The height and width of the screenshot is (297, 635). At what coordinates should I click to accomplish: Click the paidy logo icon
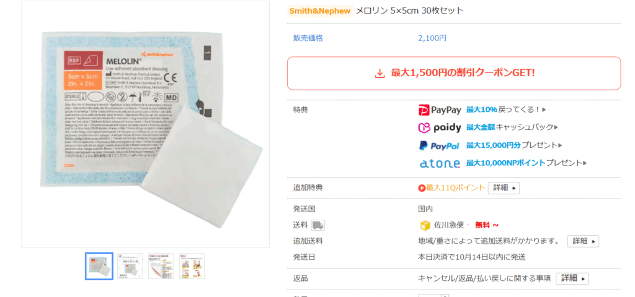(x=440, y=127)
